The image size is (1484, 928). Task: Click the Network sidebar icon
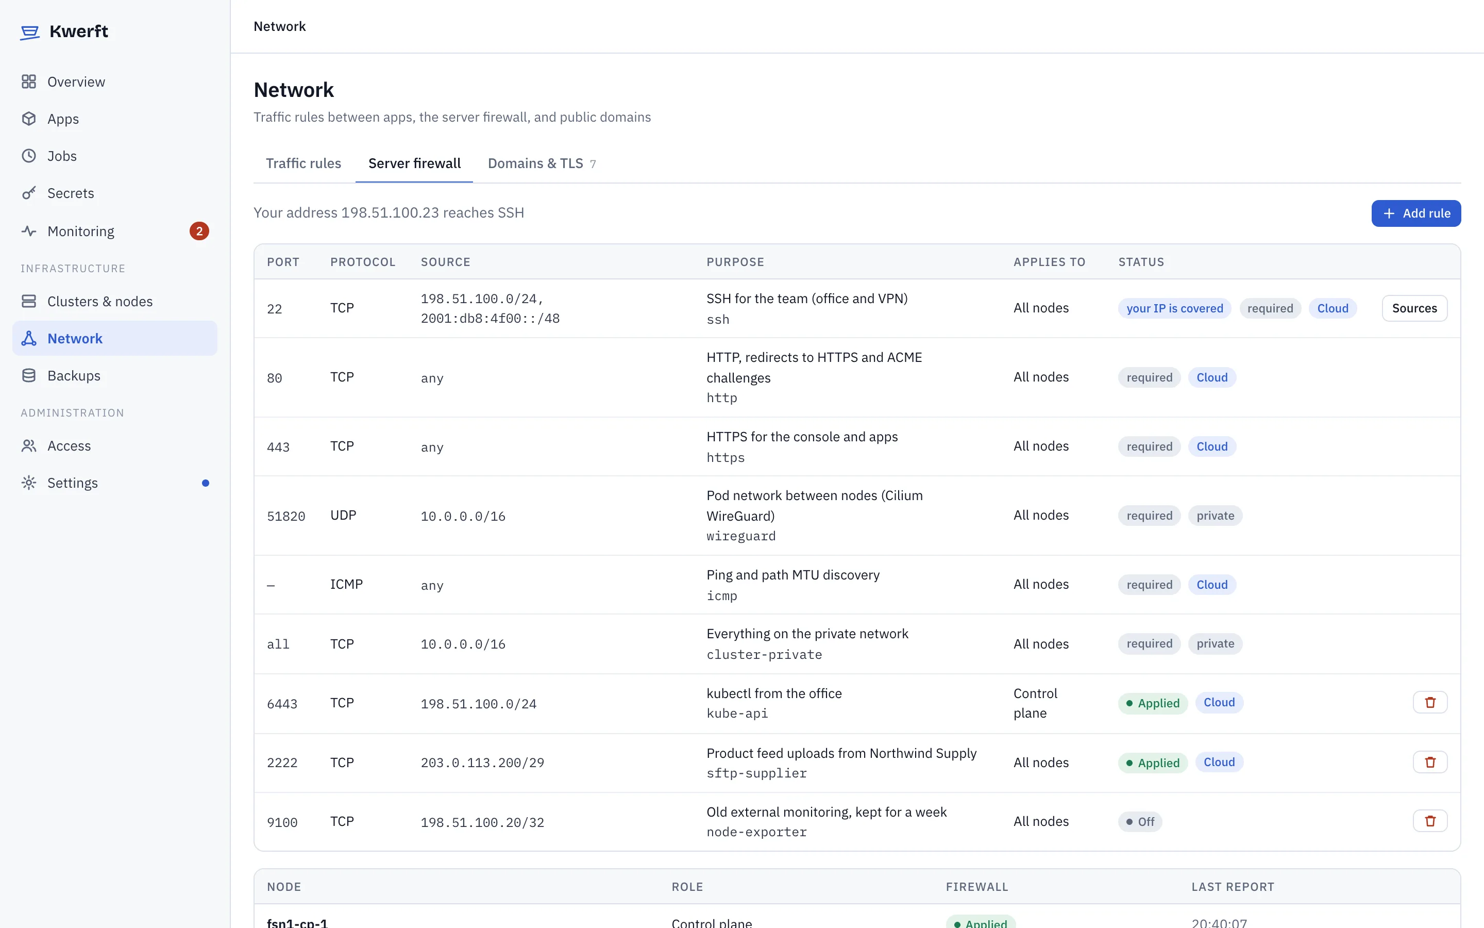pyautogui.click(x=29, y=338)
